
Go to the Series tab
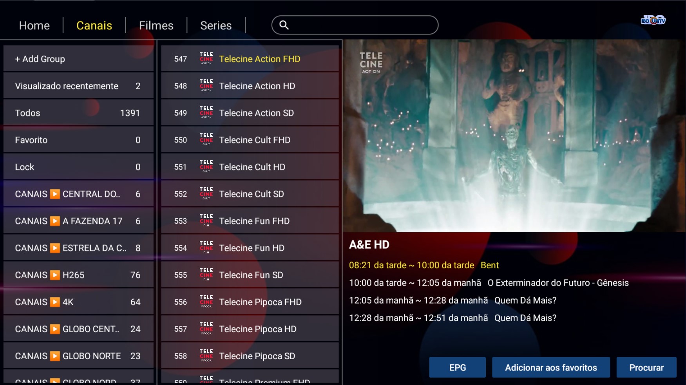(x=215, y=25)
